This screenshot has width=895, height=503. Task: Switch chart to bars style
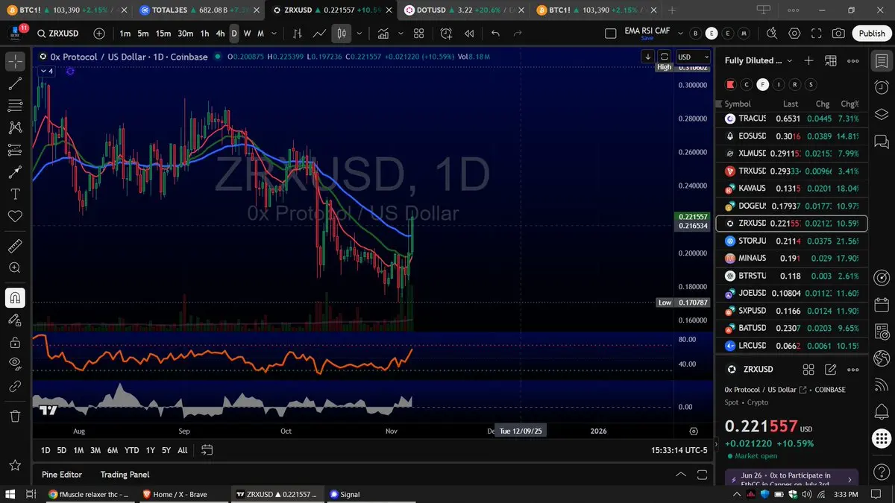[x=298, y=34]
